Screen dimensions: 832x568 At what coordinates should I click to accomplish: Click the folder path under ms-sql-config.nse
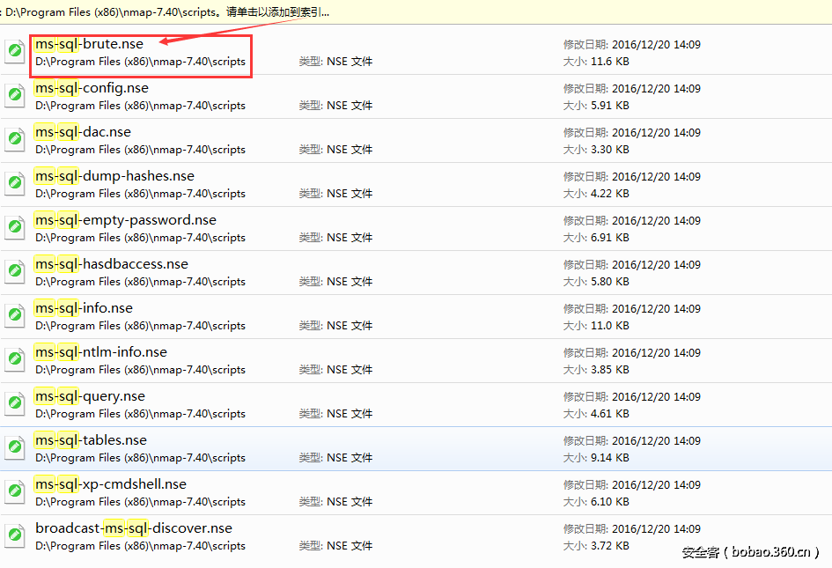[140, 106]
